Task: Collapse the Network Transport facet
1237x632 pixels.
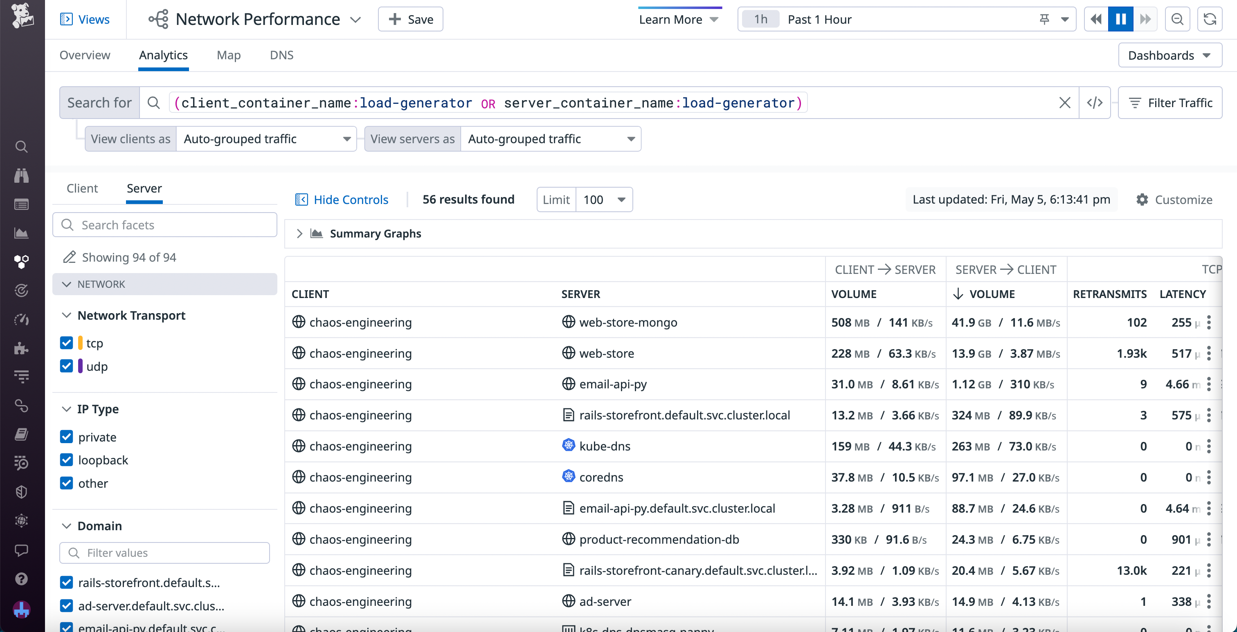Action: tap(66, 315)
